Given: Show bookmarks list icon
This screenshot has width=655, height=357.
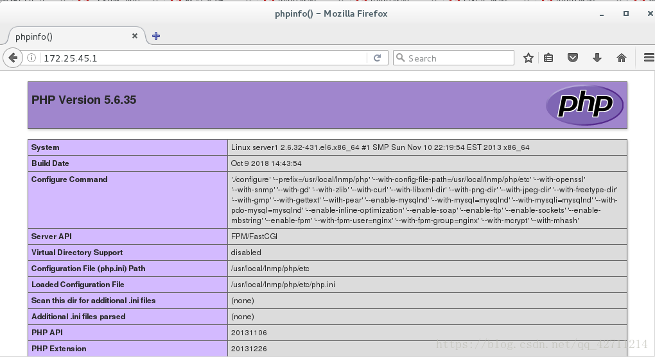Looking at the screenshot, I should click(548, 58).
